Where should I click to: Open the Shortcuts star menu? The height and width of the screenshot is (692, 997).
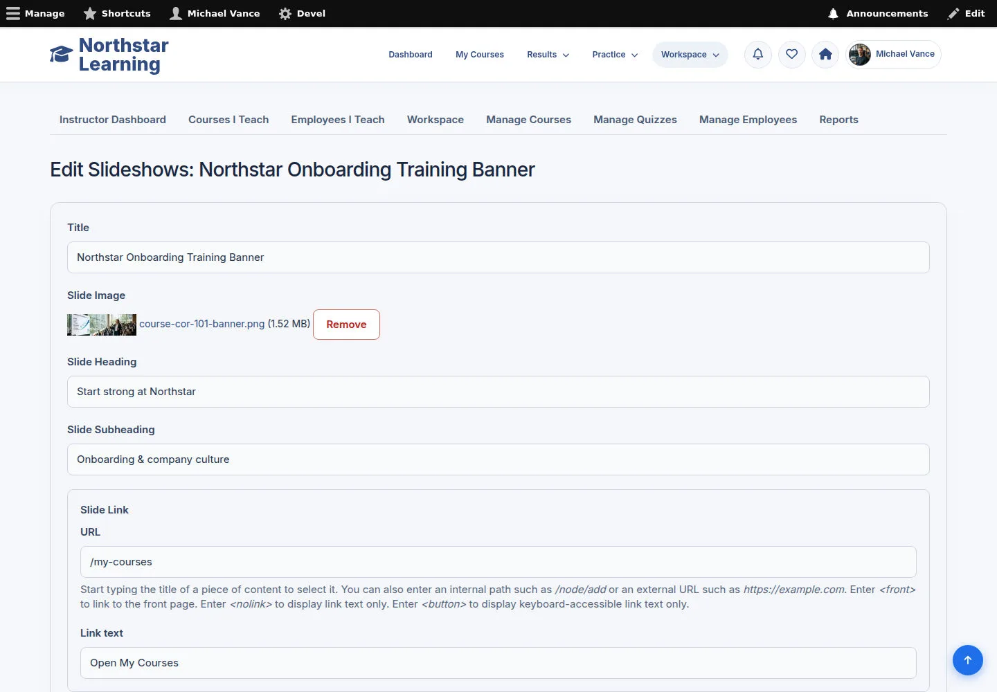click(x=117, y=13)
